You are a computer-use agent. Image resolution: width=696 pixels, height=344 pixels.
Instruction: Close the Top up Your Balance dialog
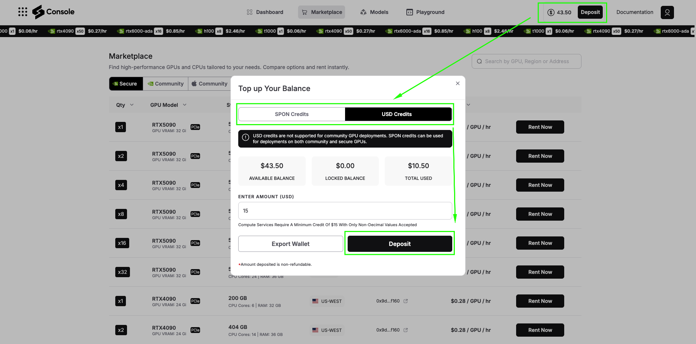click(x=457, y=83)
